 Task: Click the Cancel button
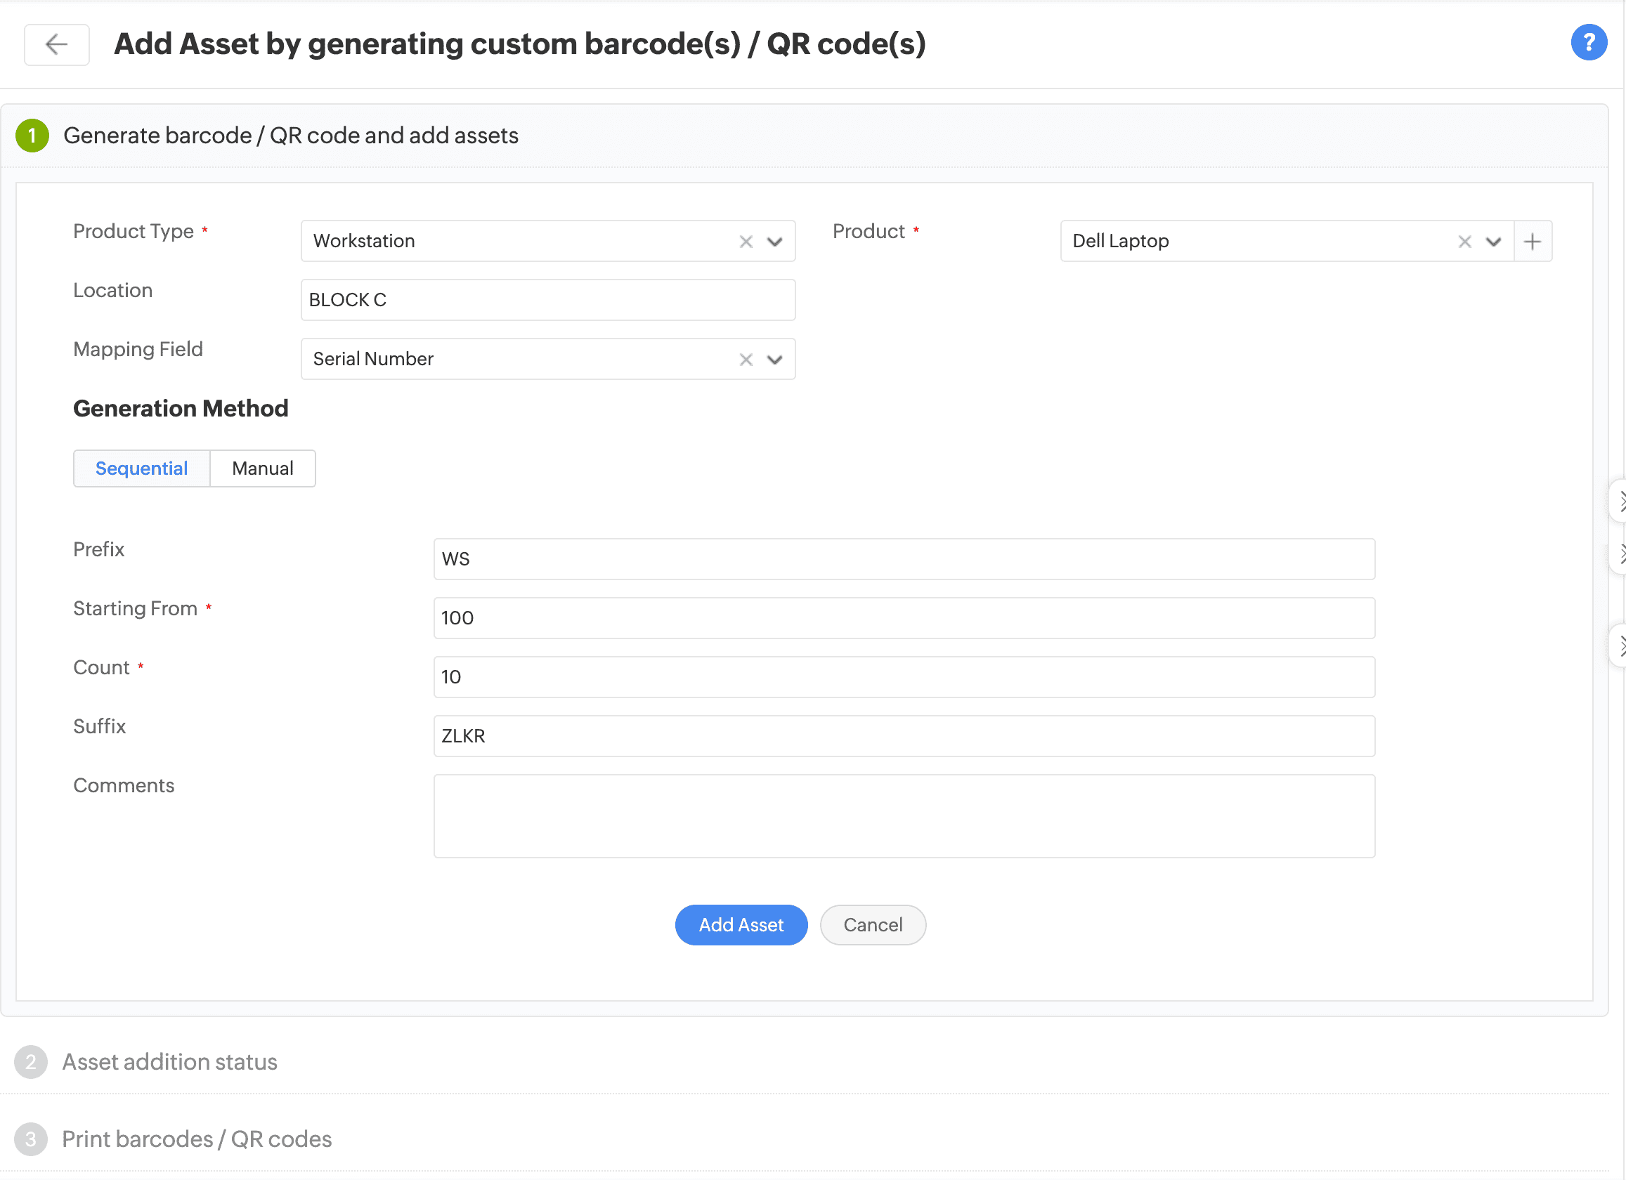873,925
